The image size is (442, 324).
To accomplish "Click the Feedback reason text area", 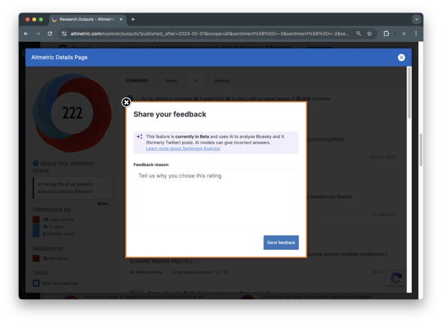I will point(216,198).
